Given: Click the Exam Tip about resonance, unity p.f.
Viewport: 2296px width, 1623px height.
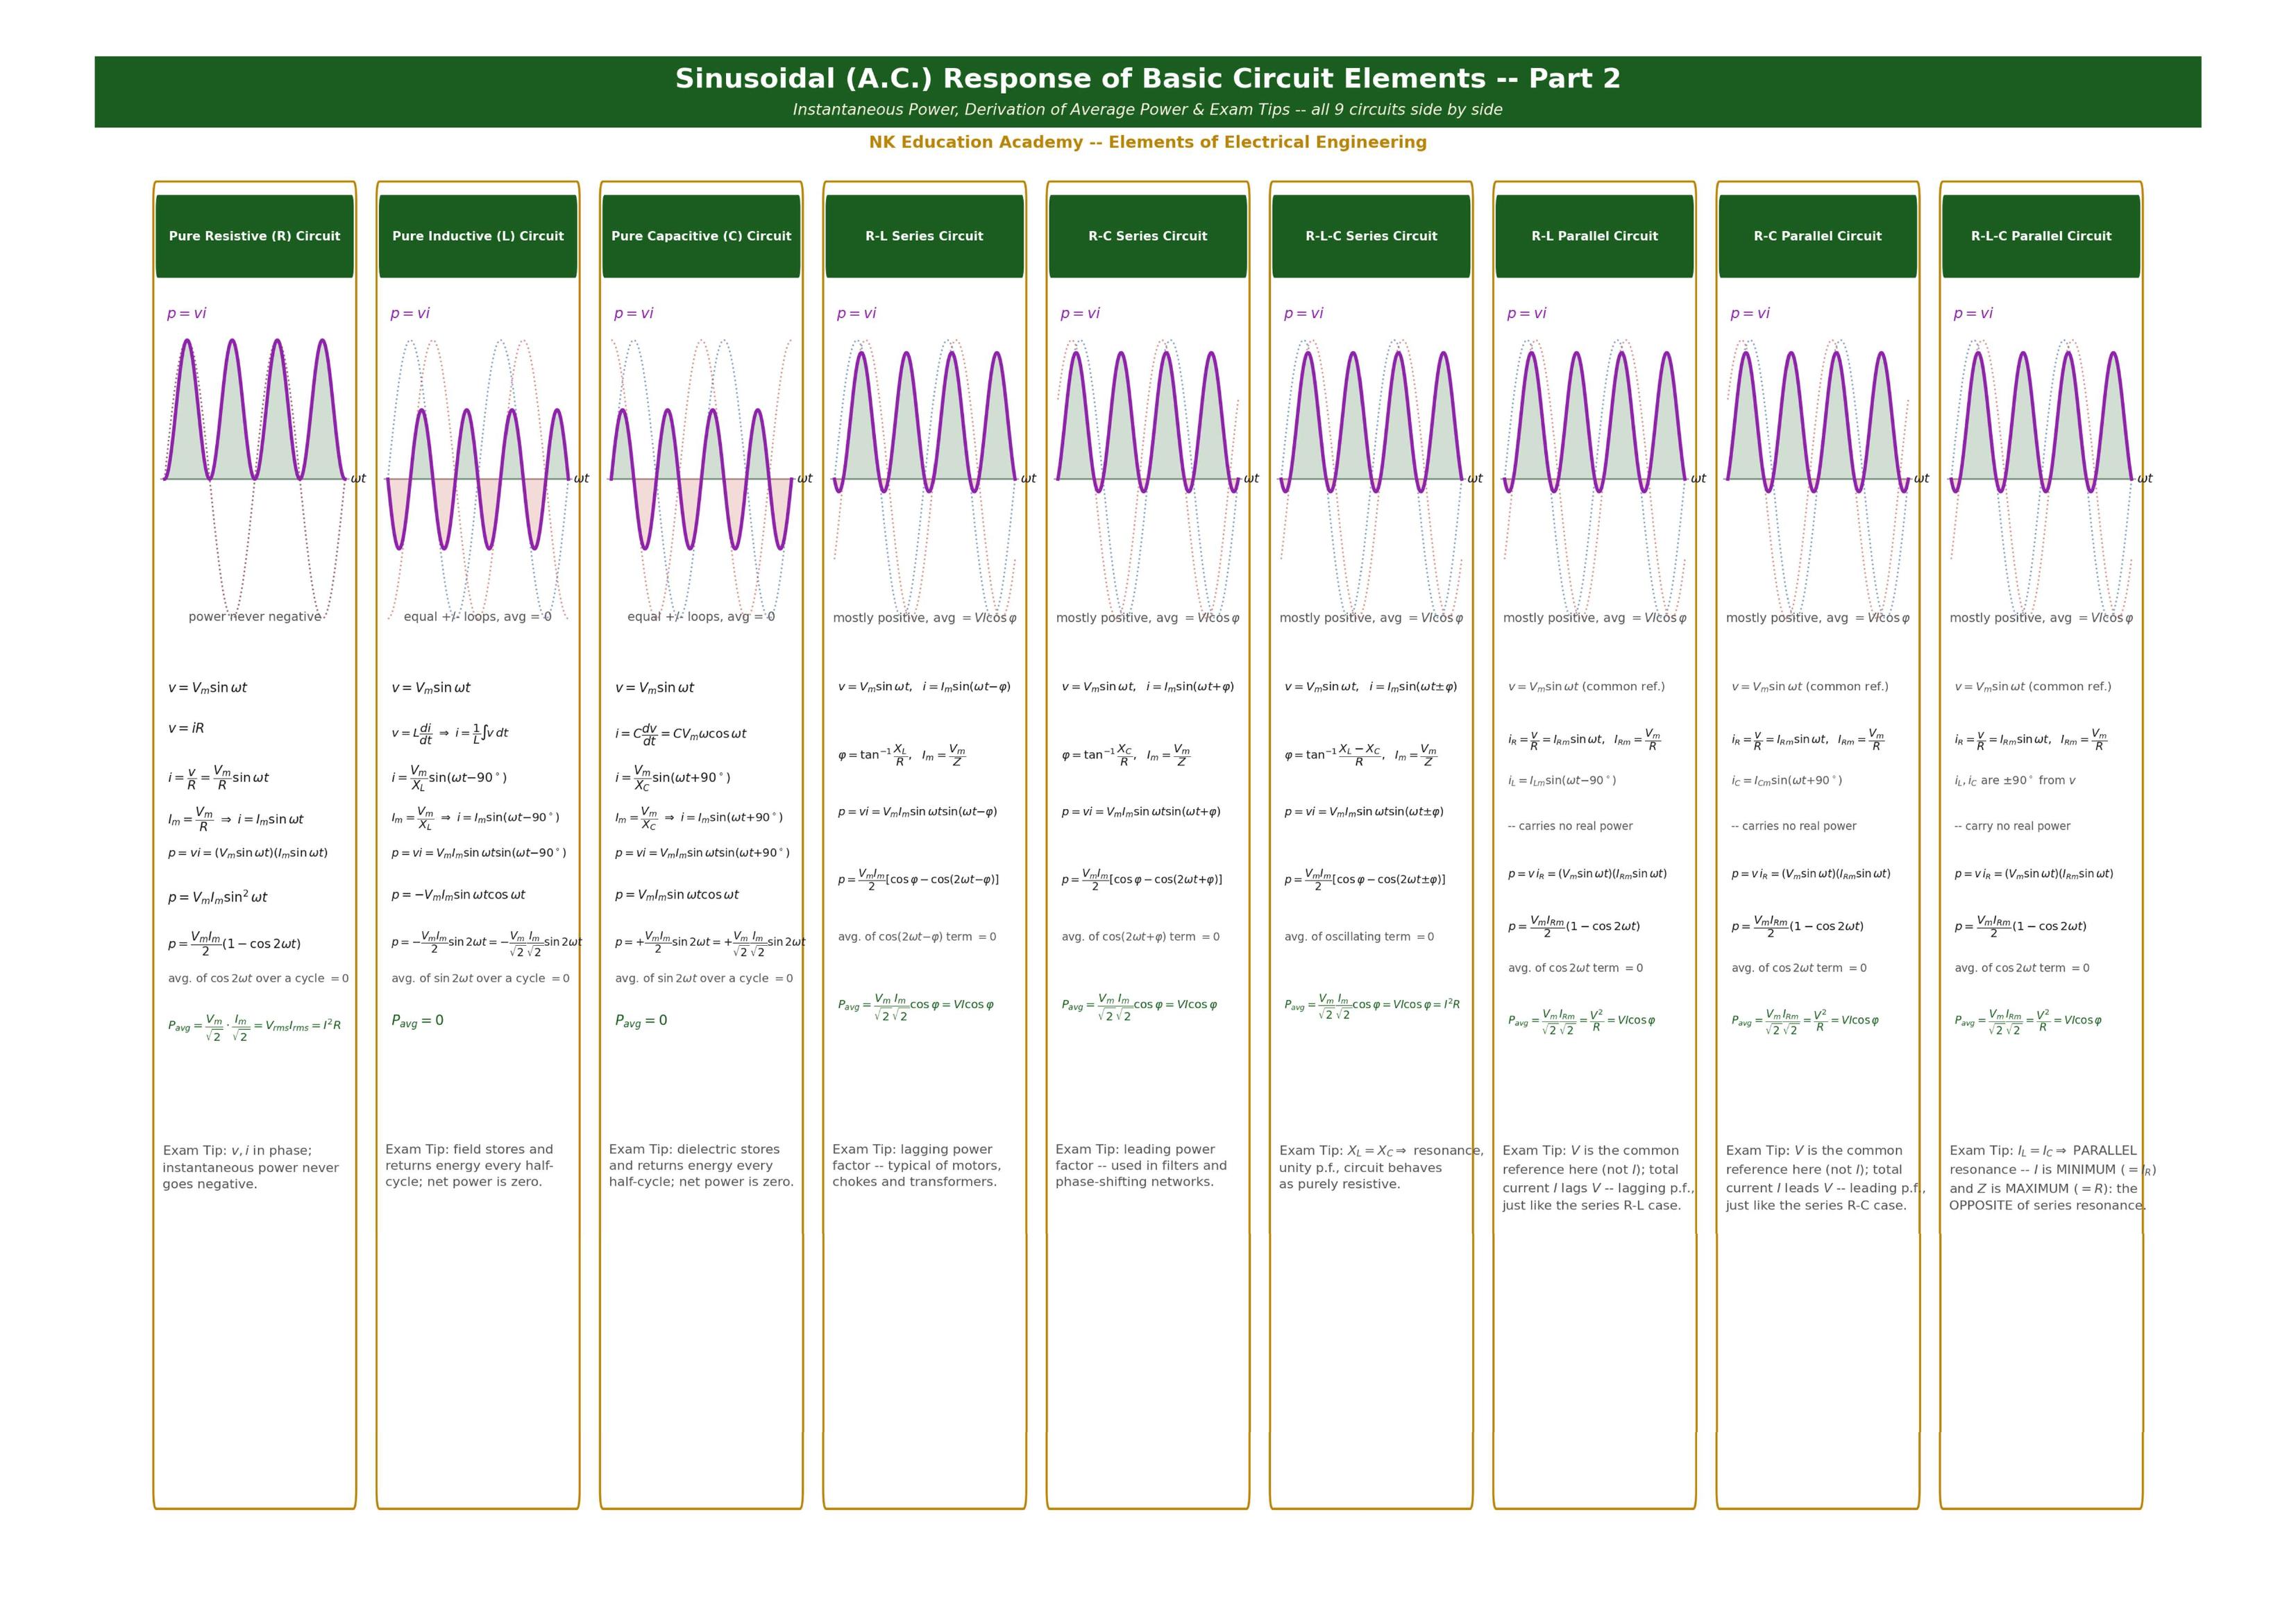Looking at the screenshot, I should pos(1381,1167).
